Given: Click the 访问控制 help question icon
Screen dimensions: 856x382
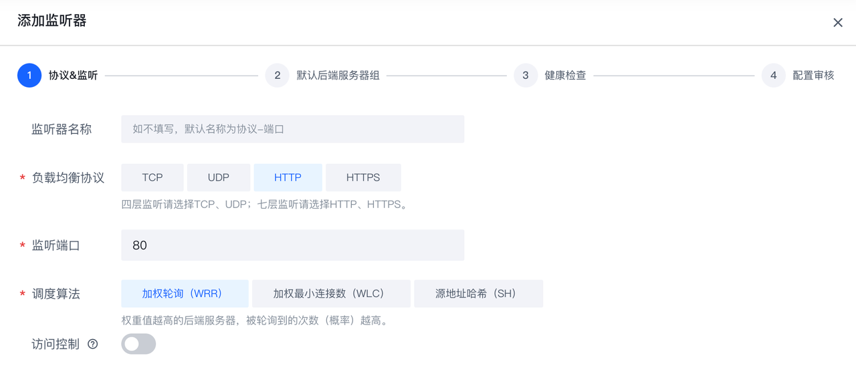Looking at the screenshot, I should click(93, 344).
